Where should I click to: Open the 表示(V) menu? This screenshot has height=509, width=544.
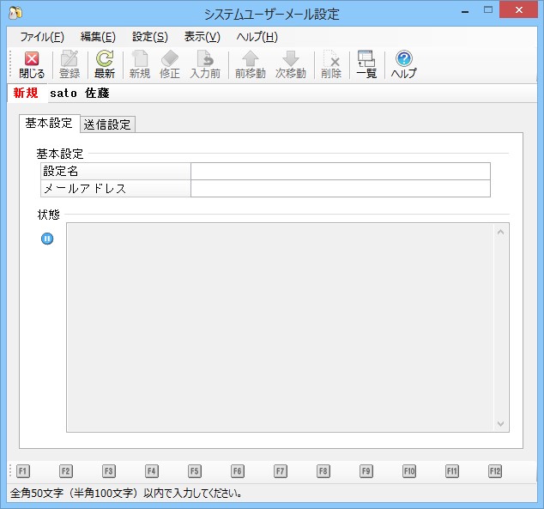(202, 37)
